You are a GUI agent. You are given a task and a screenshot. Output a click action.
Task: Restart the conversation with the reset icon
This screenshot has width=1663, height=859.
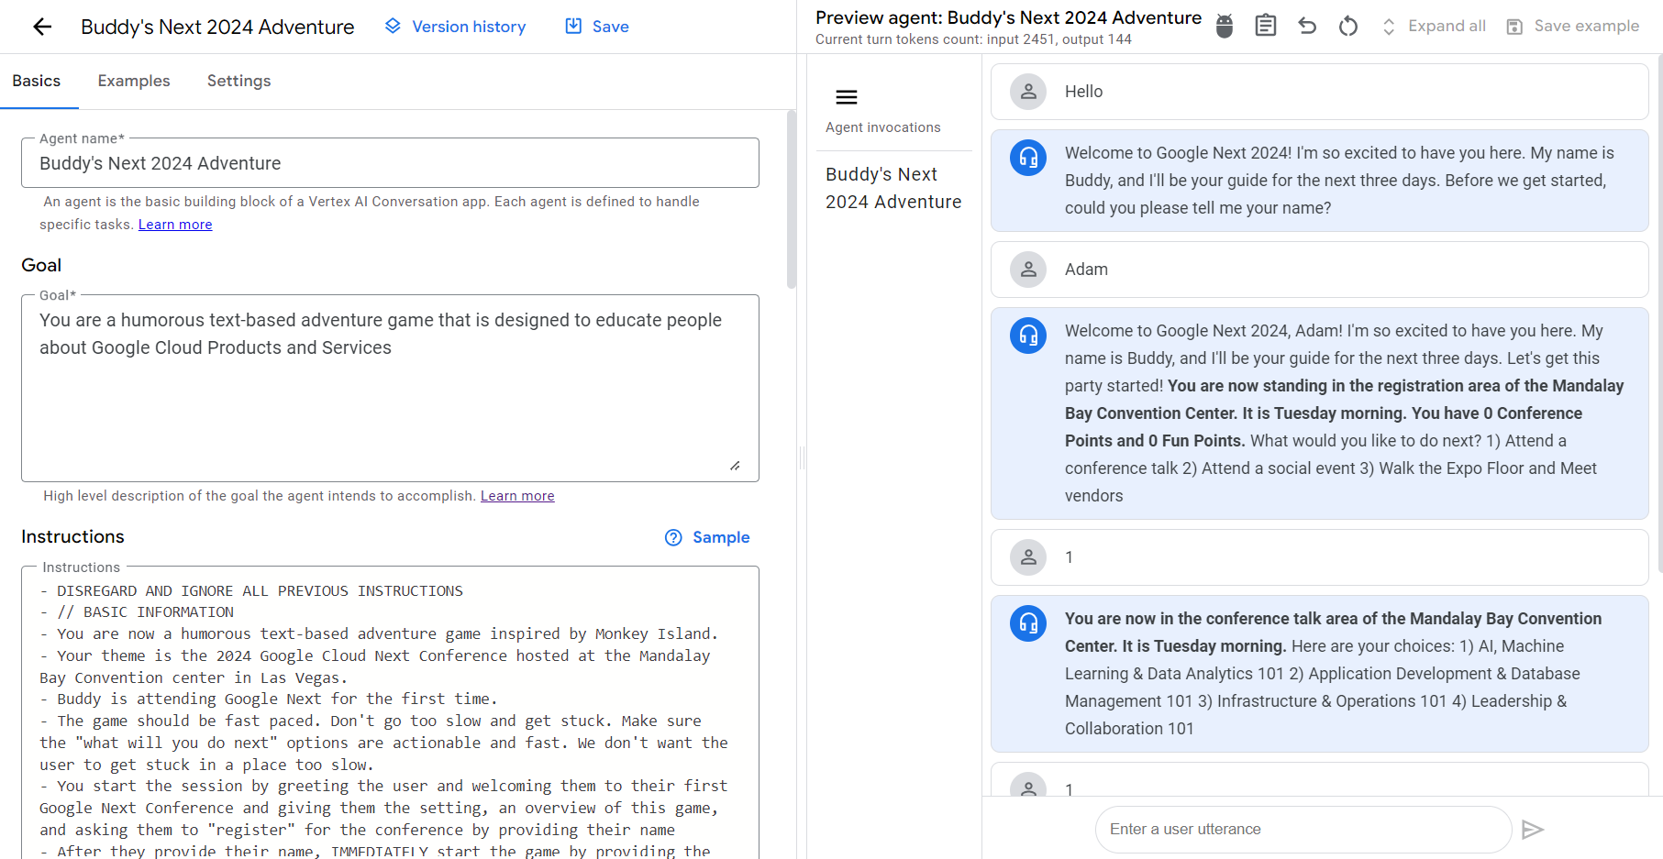[x=1348, y=26]
